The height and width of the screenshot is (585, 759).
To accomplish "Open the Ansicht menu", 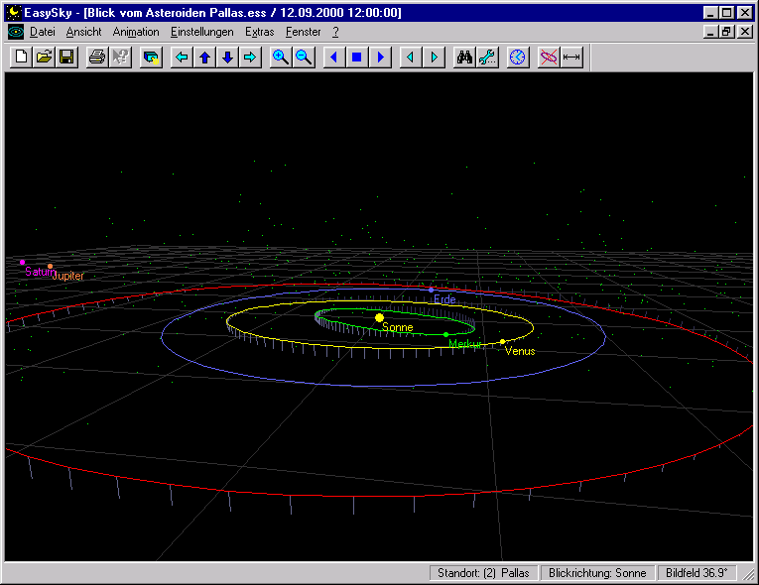I will point(83,32).
